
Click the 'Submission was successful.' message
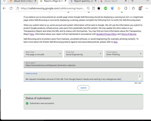click(x=42, y=103)
